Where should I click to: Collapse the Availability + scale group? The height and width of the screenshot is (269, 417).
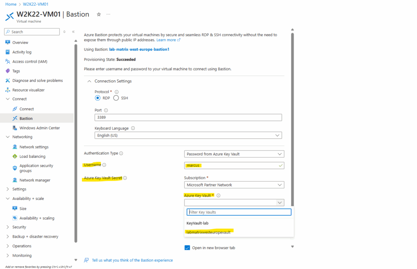pos(8,199)
